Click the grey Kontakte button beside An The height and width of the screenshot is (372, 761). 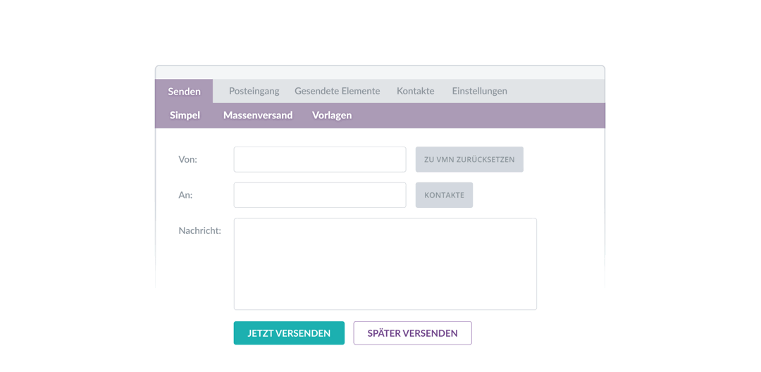point(444,195)
